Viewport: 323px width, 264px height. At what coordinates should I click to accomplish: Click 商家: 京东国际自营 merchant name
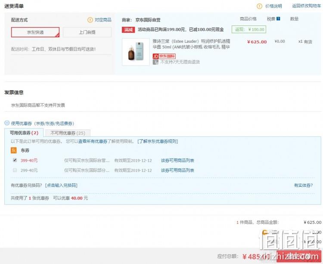141,20
